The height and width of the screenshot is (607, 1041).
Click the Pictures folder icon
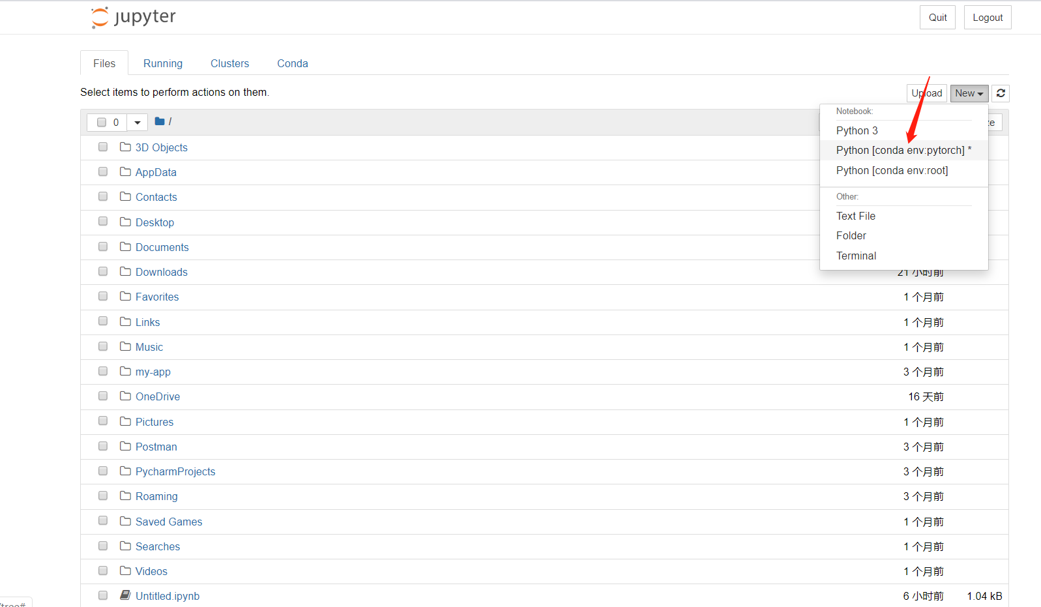pos(126,422)
